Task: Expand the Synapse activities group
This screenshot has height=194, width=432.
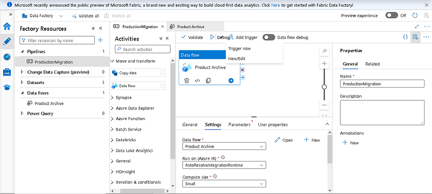Action: 123,97
